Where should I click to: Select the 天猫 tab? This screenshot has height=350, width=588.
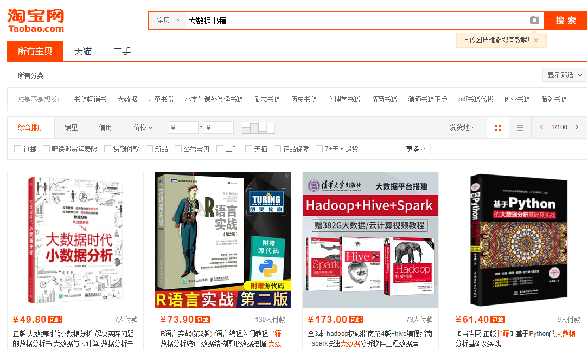tap(83, 51)
